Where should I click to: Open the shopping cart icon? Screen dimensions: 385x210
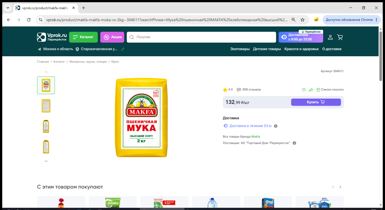340,37
